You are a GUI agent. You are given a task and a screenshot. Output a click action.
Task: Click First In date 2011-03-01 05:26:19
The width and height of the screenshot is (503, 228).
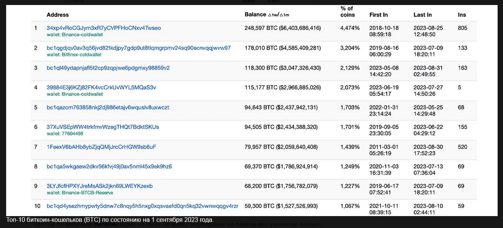pyautogui.click(x=384, y=150)
